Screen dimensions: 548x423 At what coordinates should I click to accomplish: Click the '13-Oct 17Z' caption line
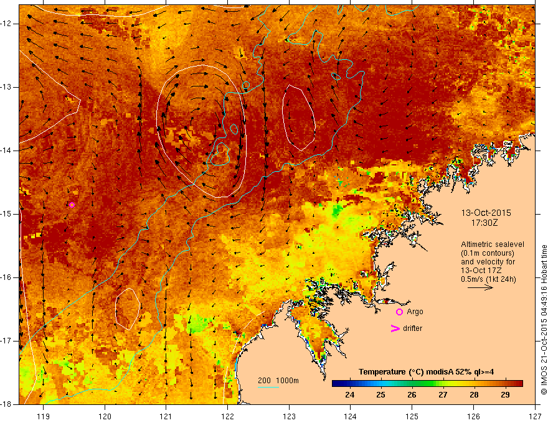coord(481,271)
